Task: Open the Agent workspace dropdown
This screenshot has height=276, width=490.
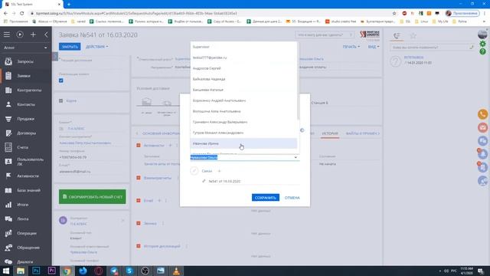Action: pos(25,48)
